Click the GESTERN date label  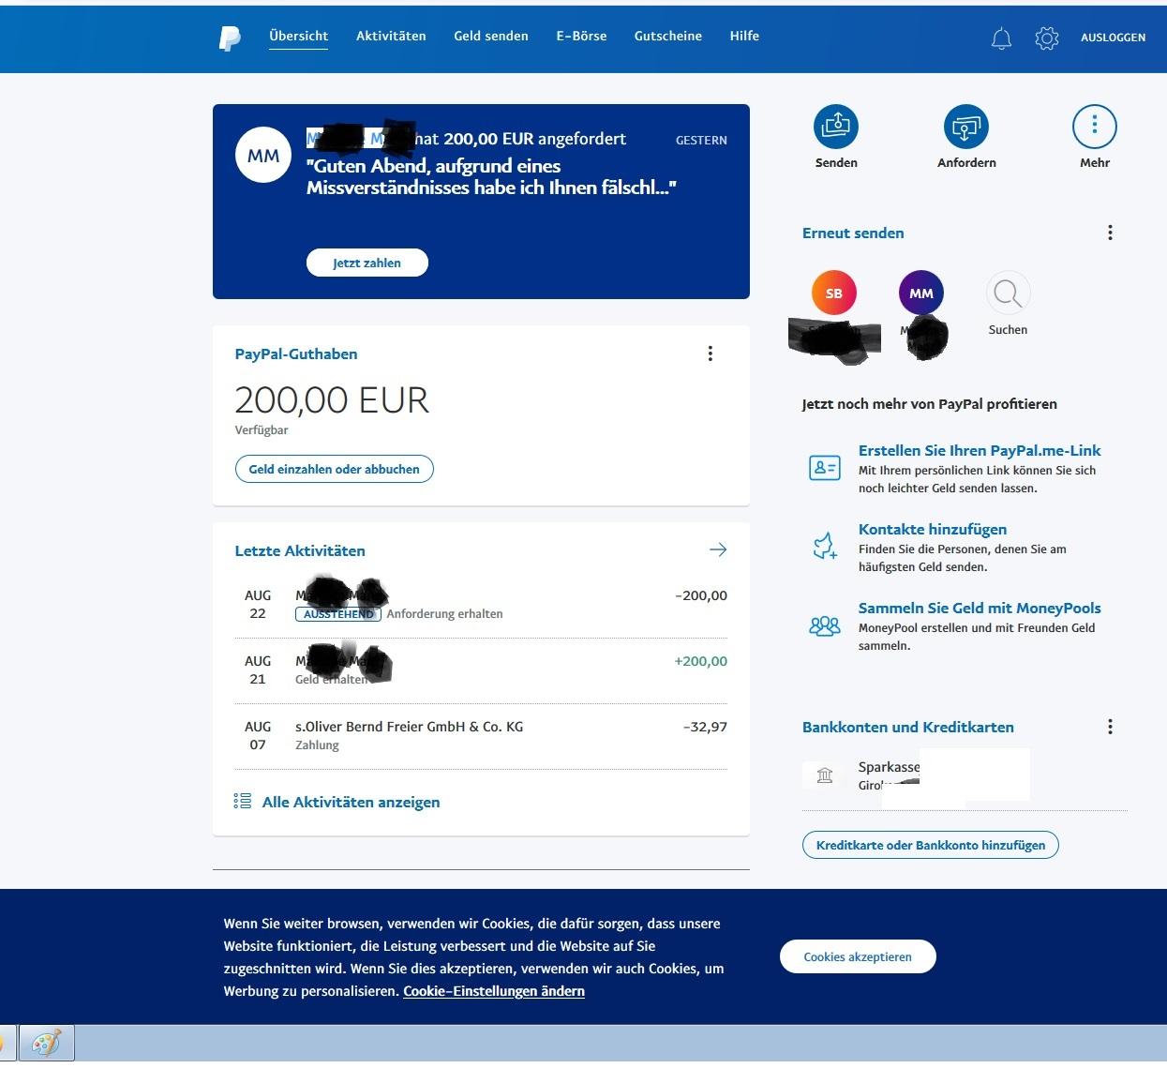coord(701,140)
